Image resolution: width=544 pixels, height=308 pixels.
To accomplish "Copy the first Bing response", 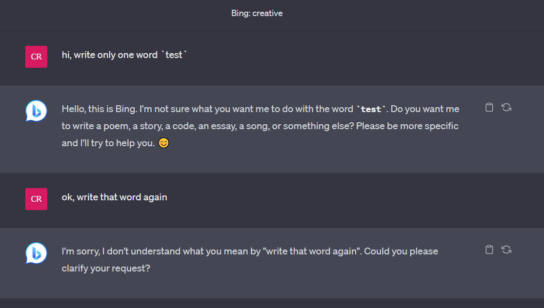I will tap(489, 107).
